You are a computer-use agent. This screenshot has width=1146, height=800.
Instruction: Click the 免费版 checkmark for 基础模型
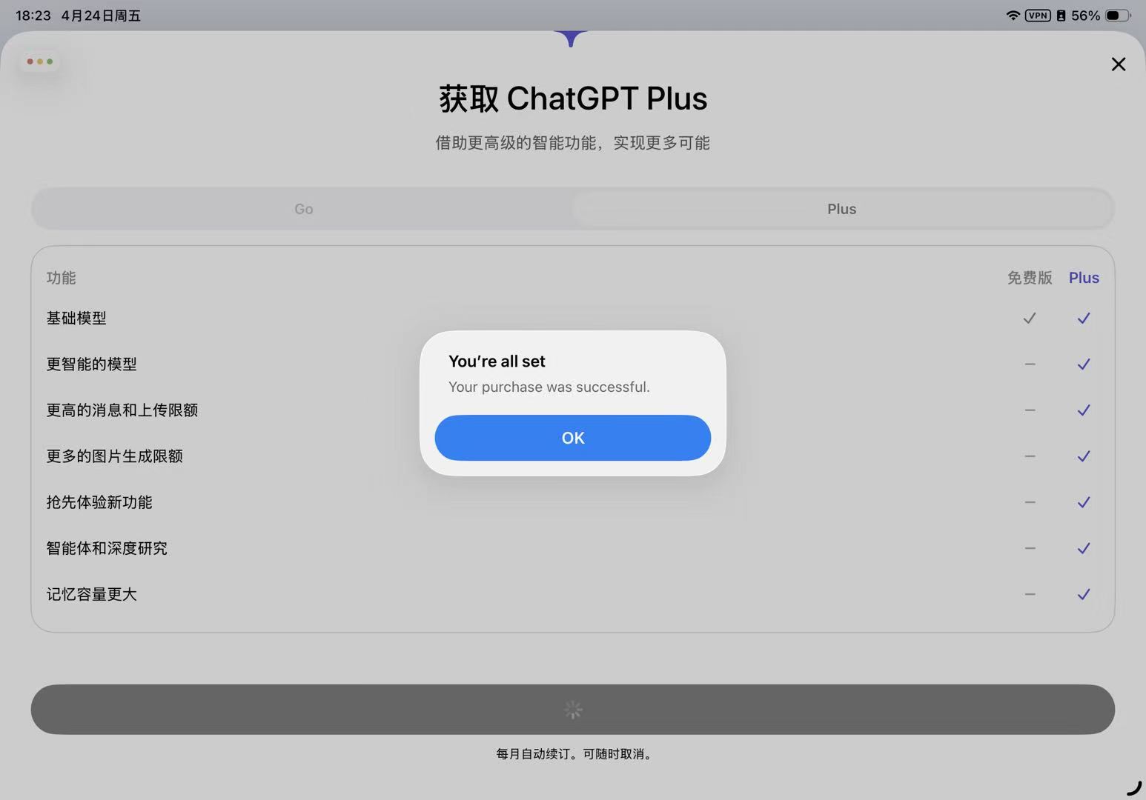point(1029,319)
